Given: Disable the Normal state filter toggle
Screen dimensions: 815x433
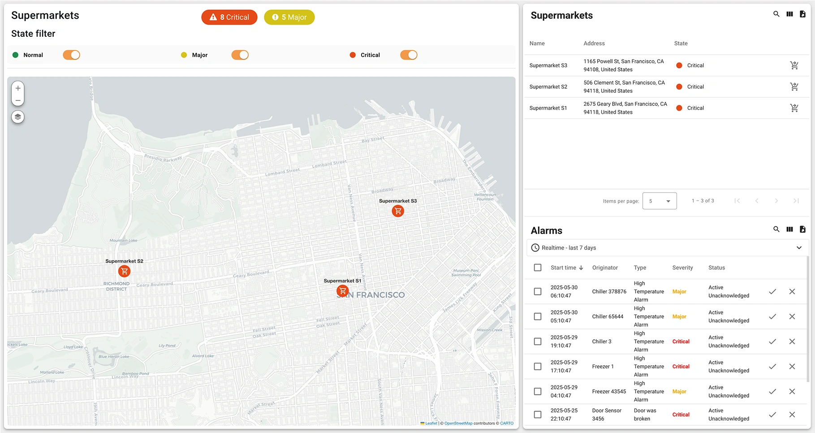Looking at the screenshot, I should pos(71,55).
